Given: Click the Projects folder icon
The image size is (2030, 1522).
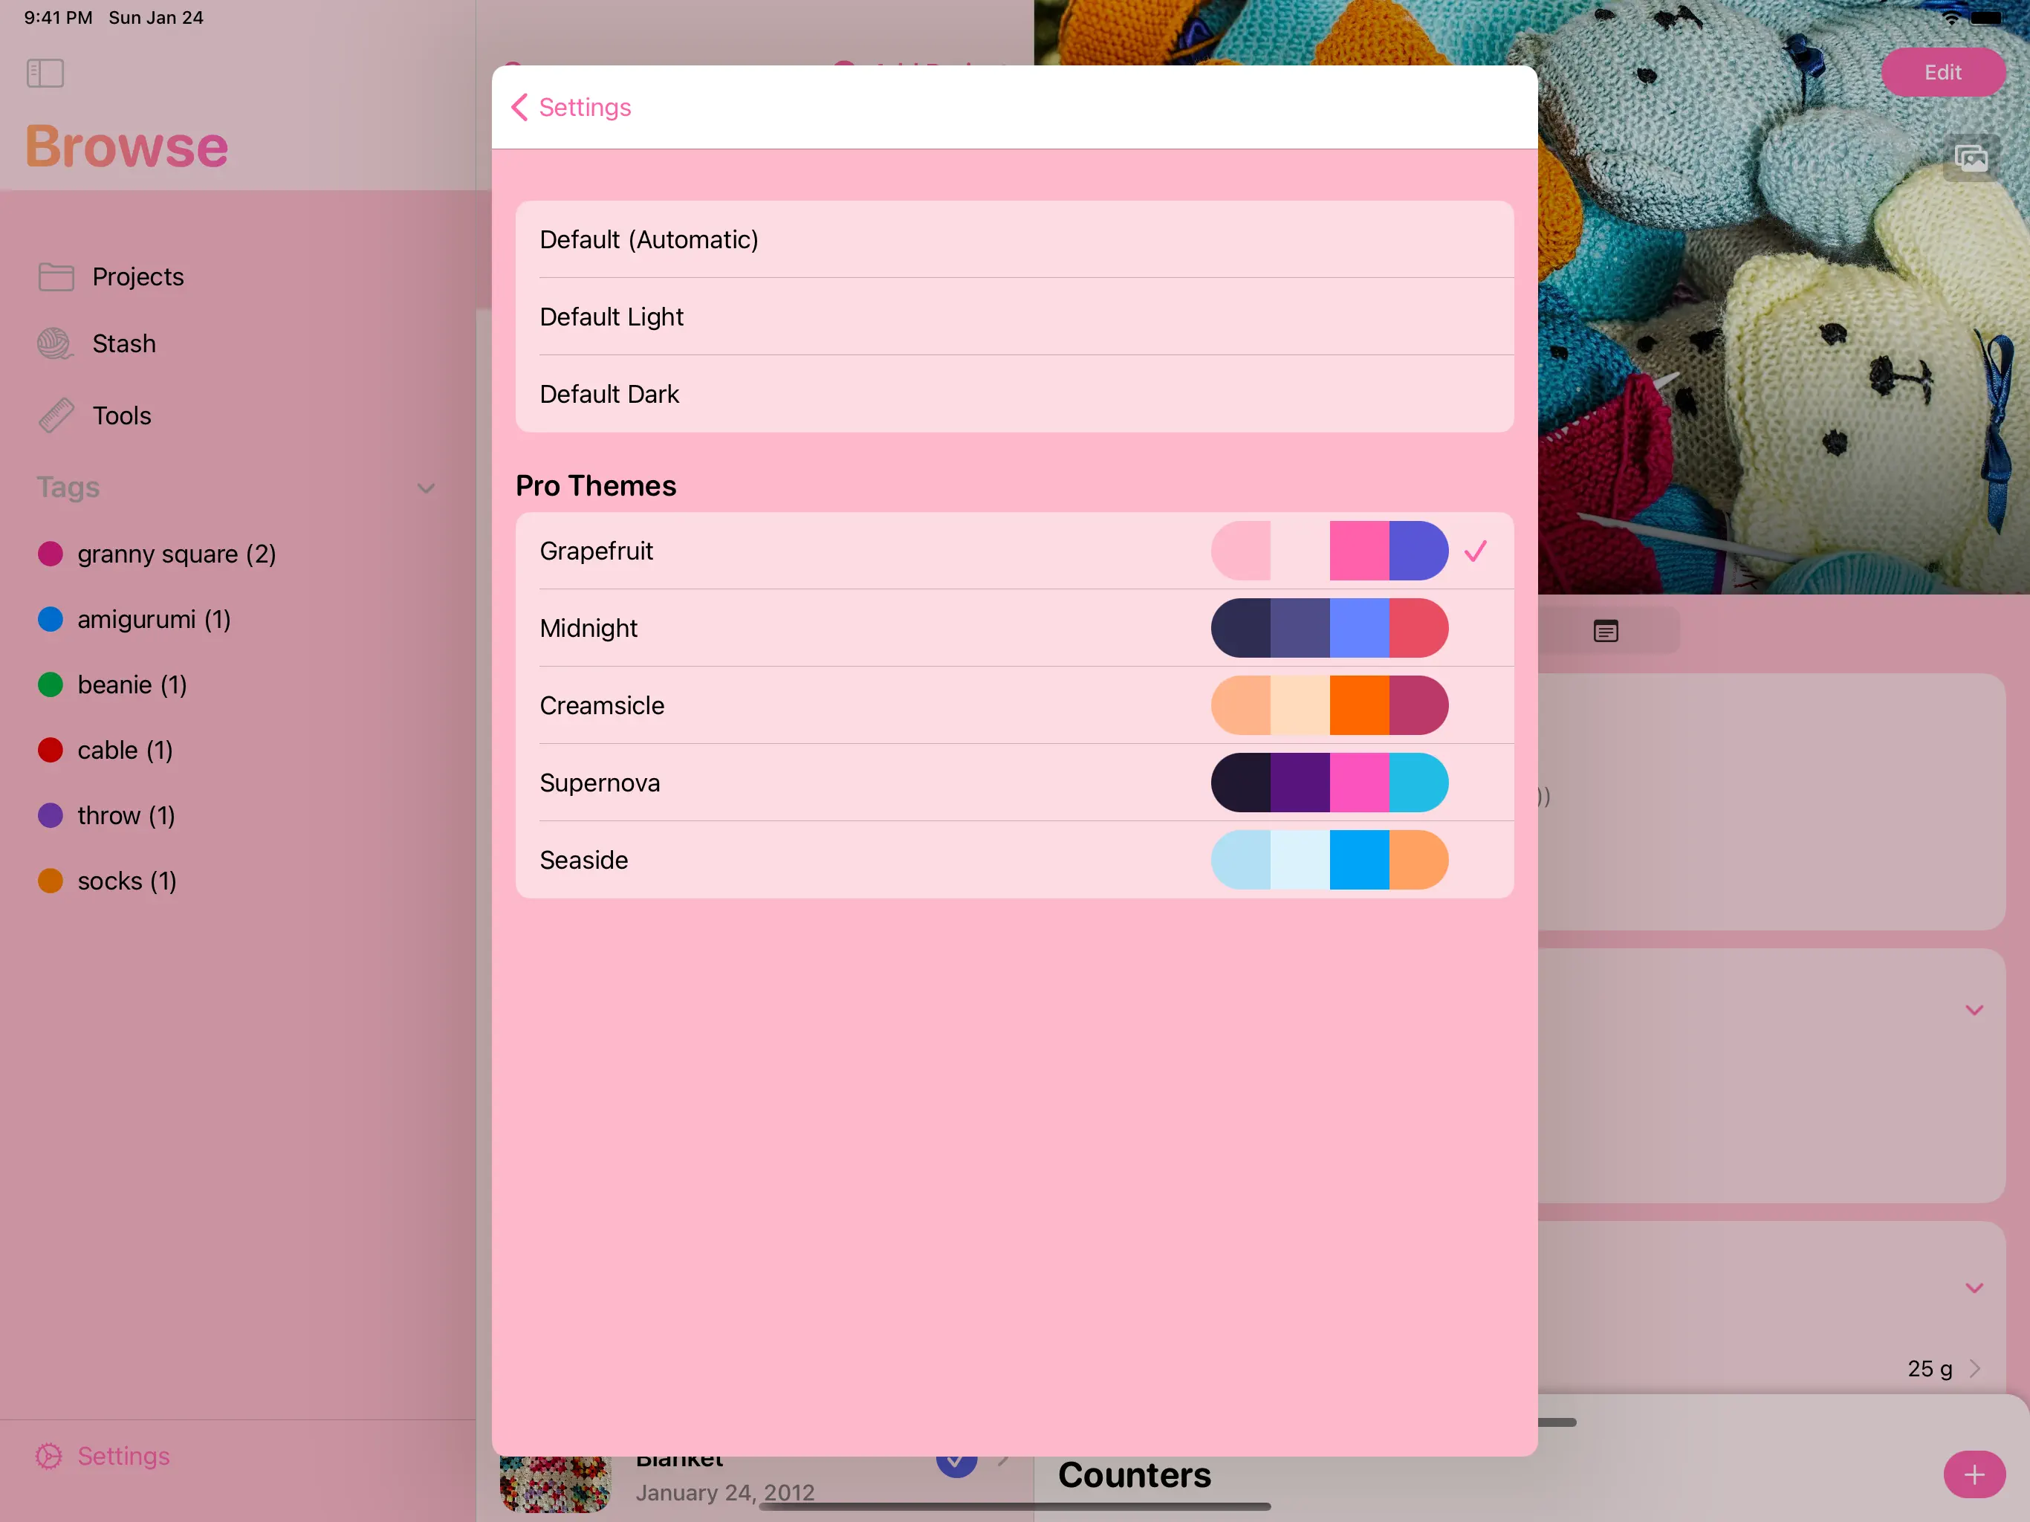Looking at the screenshot, I should [x=55, y=276].
